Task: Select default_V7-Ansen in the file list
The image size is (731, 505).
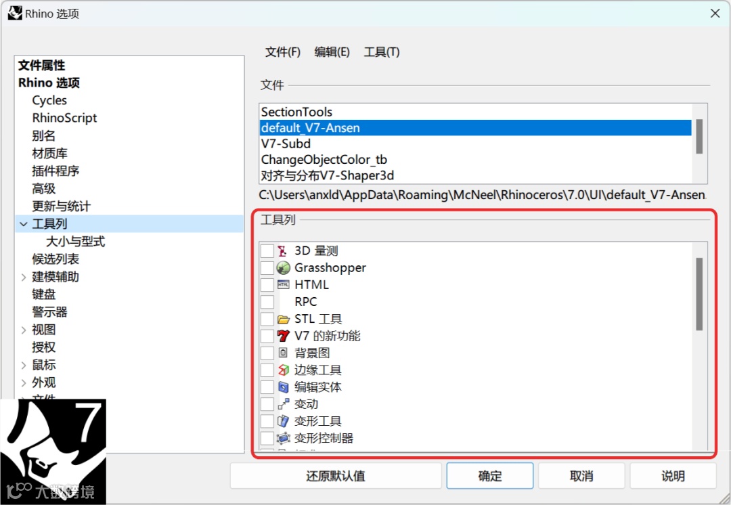Action: (476, 128)
